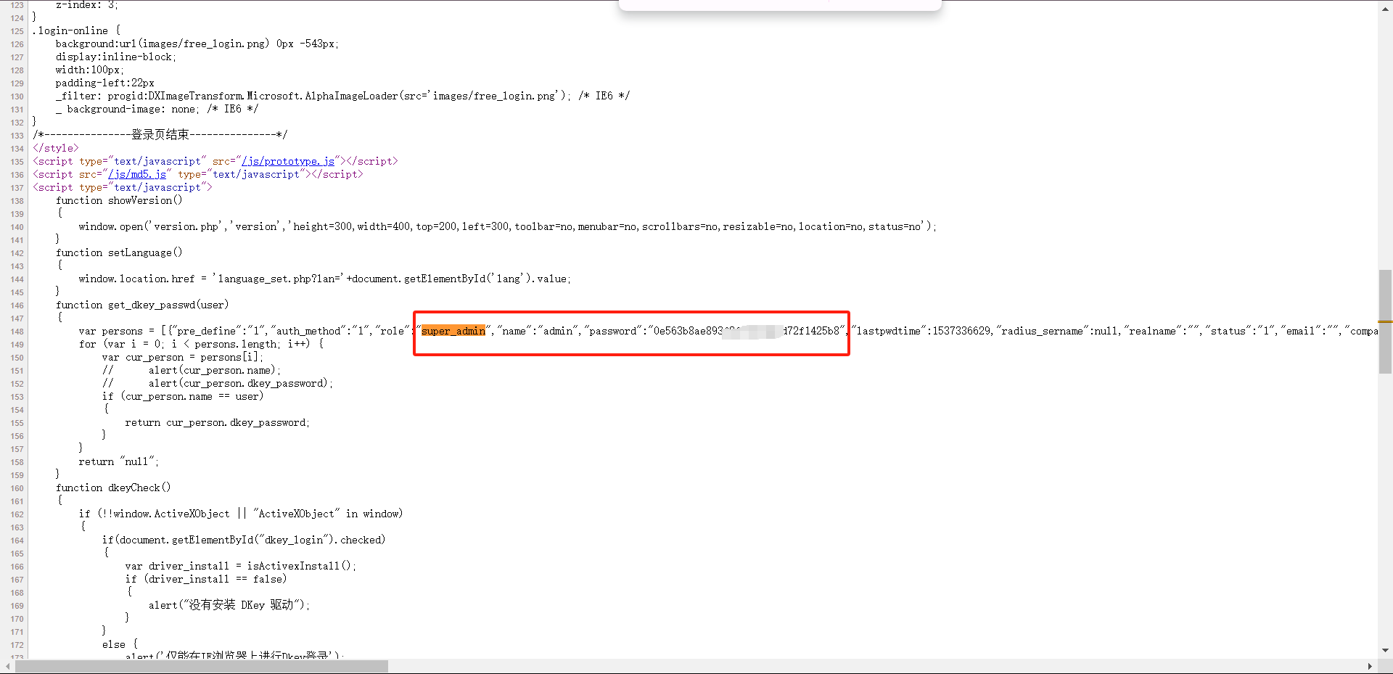This screenshot has width=1393, height=674.
Task: Click the '.login-online {' selector line
Action: [x=77, y=30]
